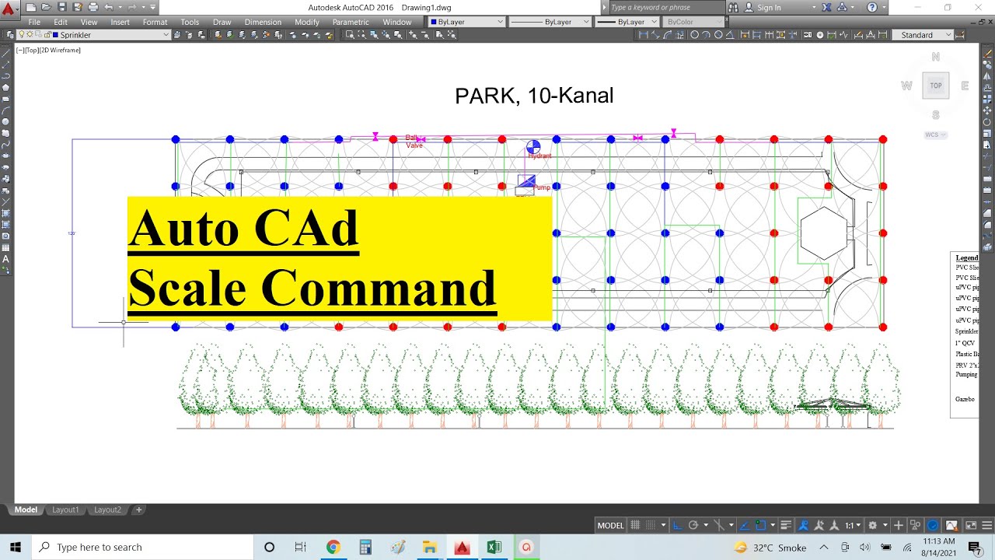Select the Radius dimension tool
This screenshot has width=995, height=560.
coord(694,35)
